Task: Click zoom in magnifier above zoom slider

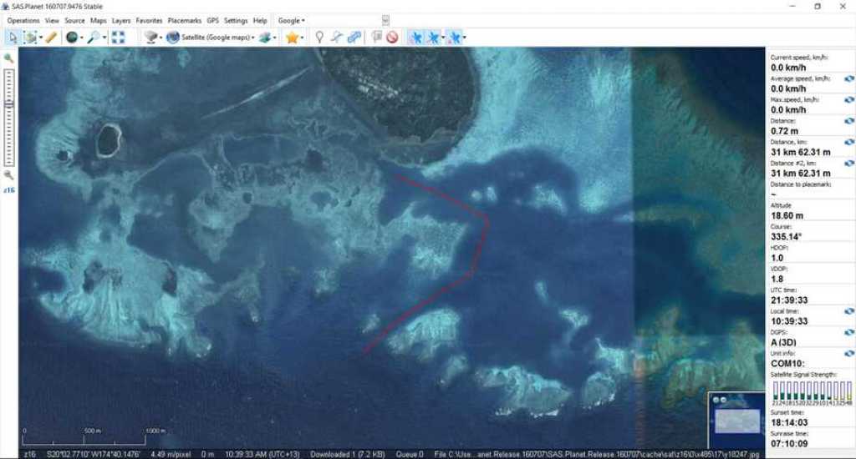Action: click(x=9, y=58)
